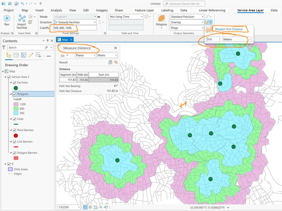Toggle K layer checkbox
The height and width of the screenshot is (211, 282).
tap(9, 164)
